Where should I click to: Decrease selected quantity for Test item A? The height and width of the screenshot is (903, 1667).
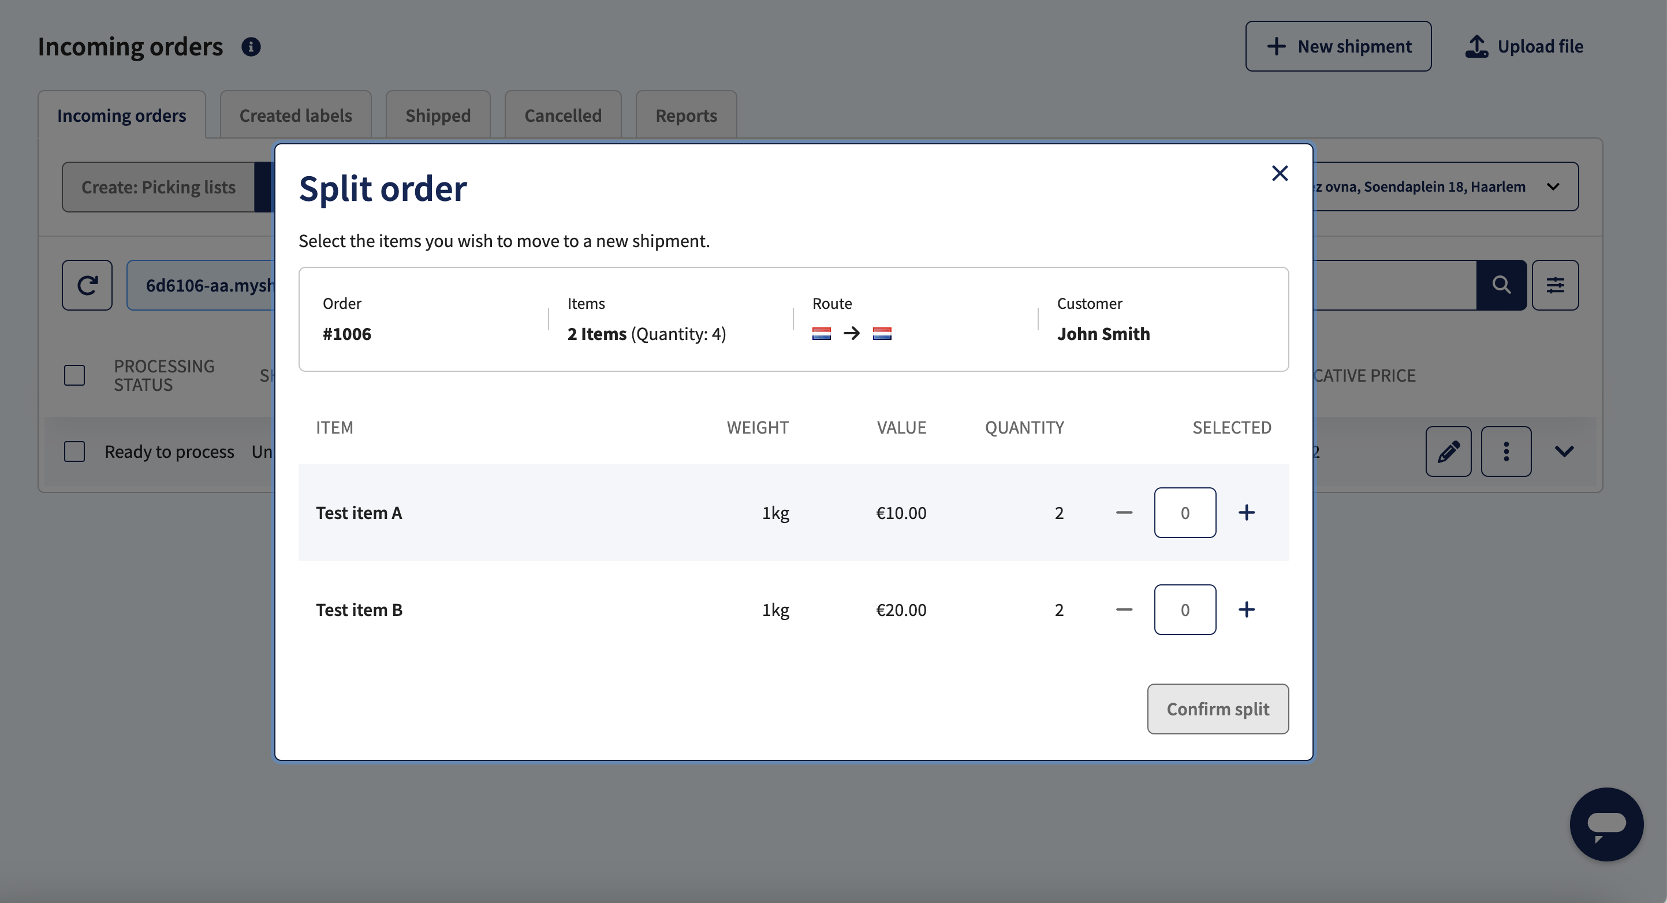point(1124,512)
